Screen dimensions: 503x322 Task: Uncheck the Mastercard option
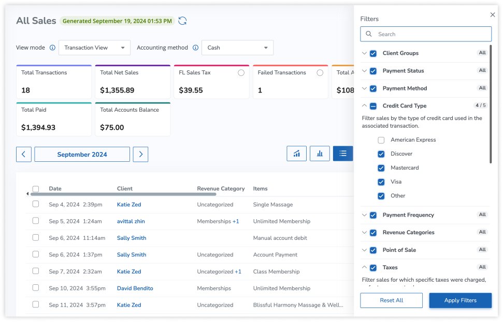[381, 168]
